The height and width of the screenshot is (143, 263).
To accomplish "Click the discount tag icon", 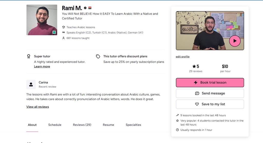I will coord(98,56).
